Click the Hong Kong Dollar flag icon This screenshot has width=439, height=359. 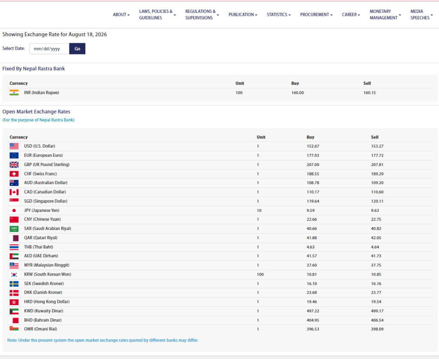tap(14, 302)
